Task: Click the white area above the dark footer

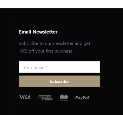Action: (x=61, y=4)
